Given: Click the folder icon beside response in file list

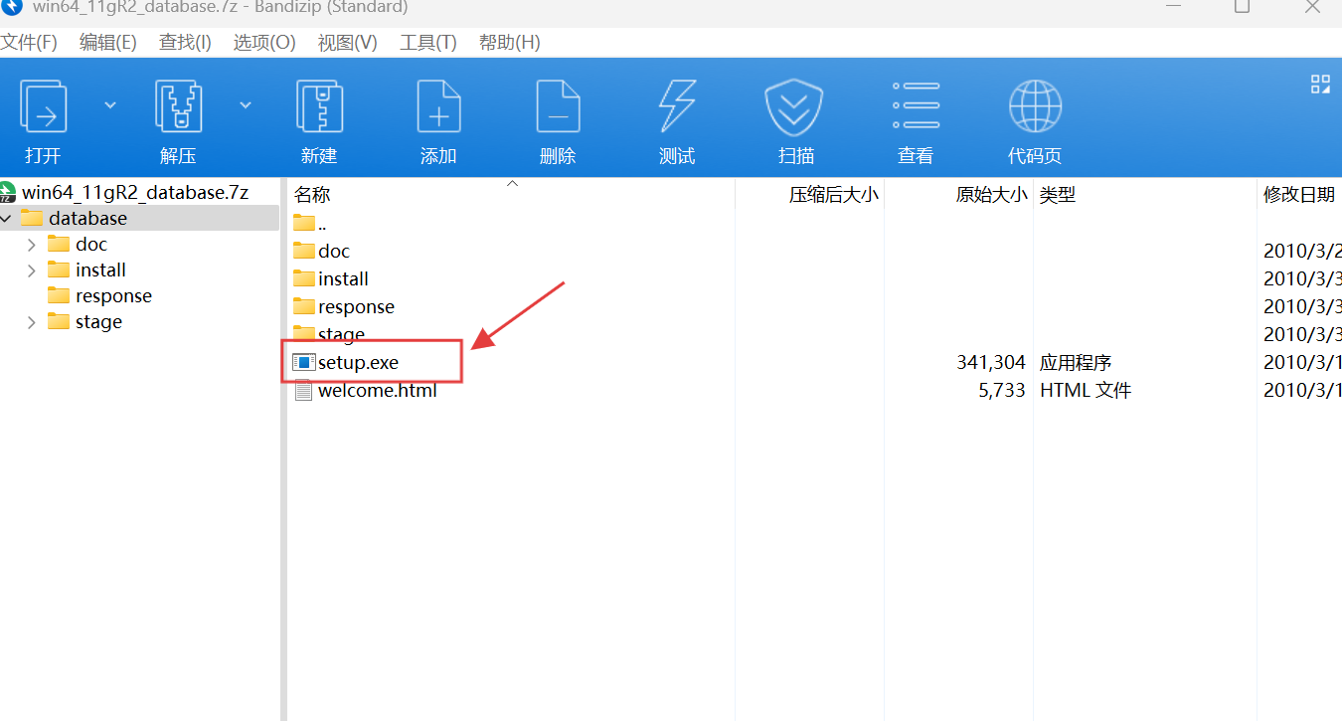Looking at the screenshot, I should pos(304,306).
